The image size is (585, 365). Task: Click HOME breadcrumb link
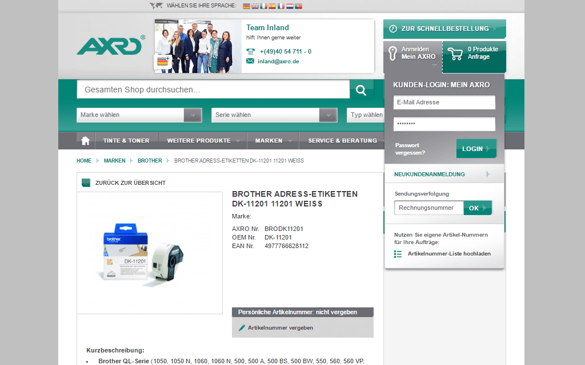click(x=84, y=161)
